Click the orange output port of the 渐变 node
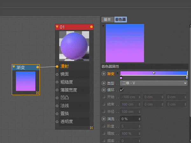The image size is (191, 143). point(38,67)
